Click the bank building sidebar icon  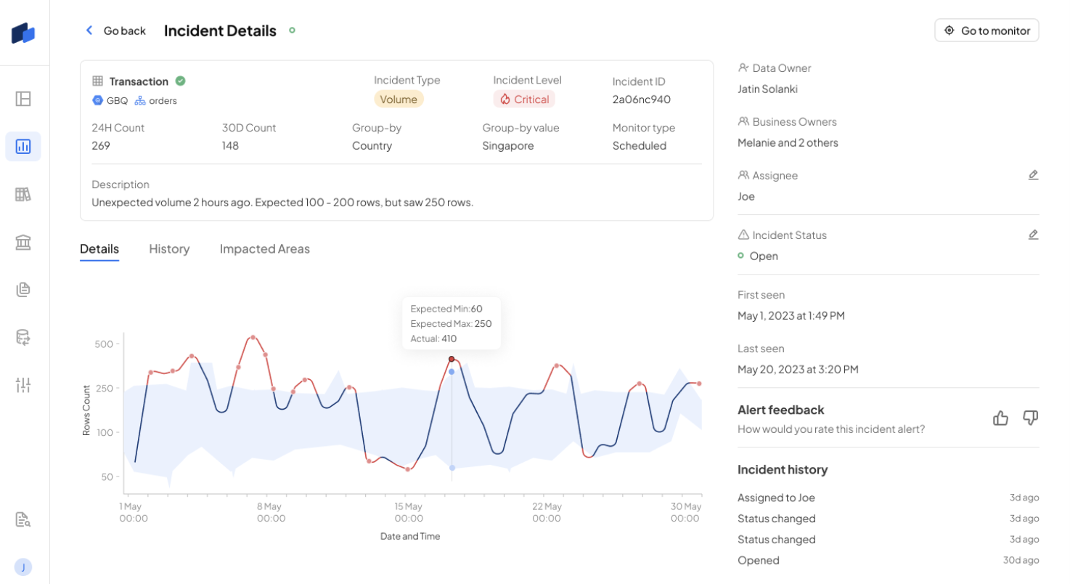(x=23, y=243)
